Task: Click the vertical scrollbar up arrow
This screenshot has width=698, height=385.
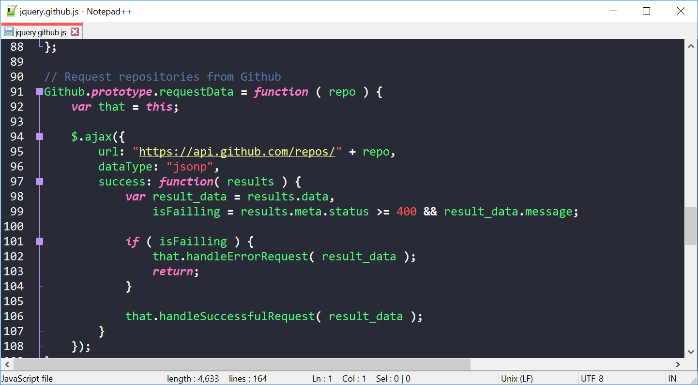Action: pyautogui.click(x=691, y=45)
